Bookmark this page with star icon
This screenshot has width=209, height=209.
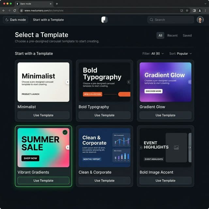point(187,10)
